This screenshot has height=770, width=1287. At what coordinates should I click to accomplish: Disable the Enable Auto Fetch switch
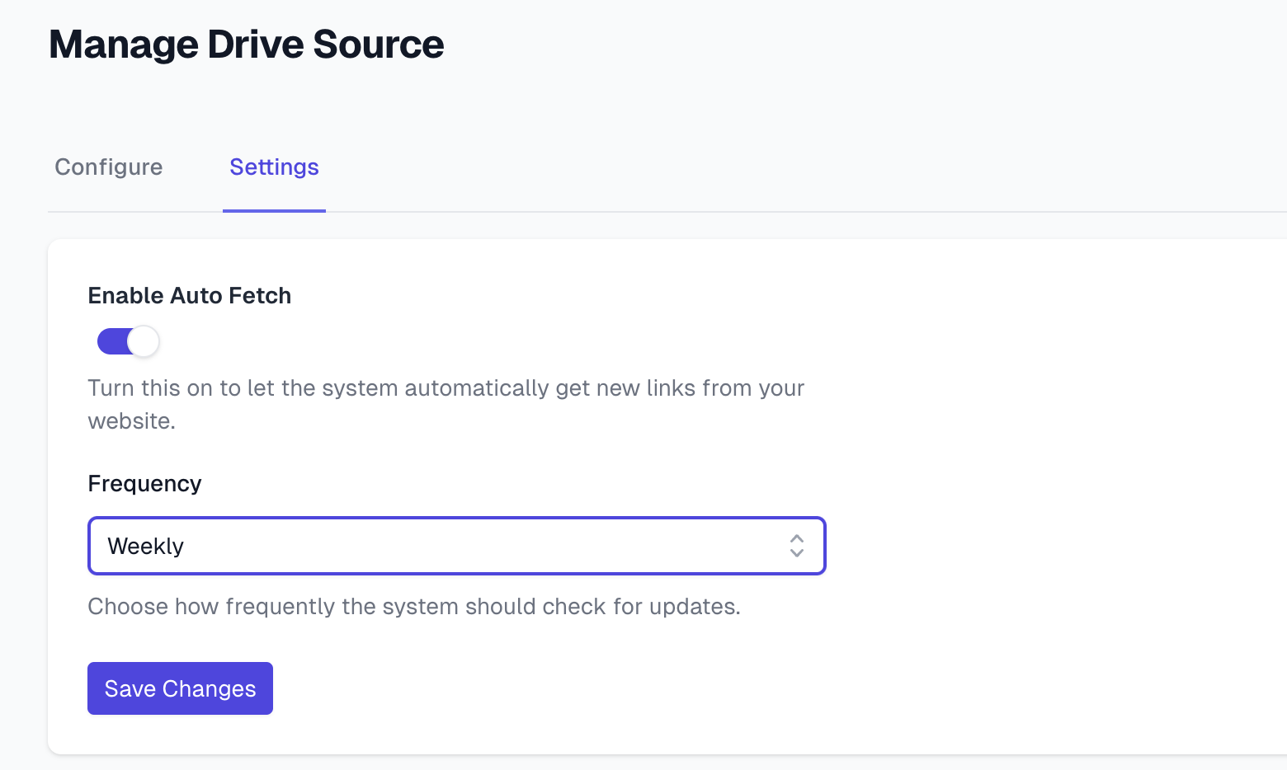[x=128, y=341]
